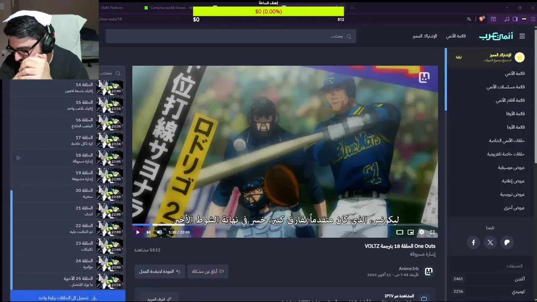Screen dimensions: 537x302
Task: Open the كوميدي category with 2236
Action: point(489,292)
